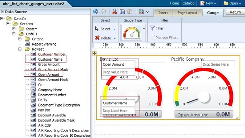
Task: Click the layout component grid icon
Action: (141, 12)
